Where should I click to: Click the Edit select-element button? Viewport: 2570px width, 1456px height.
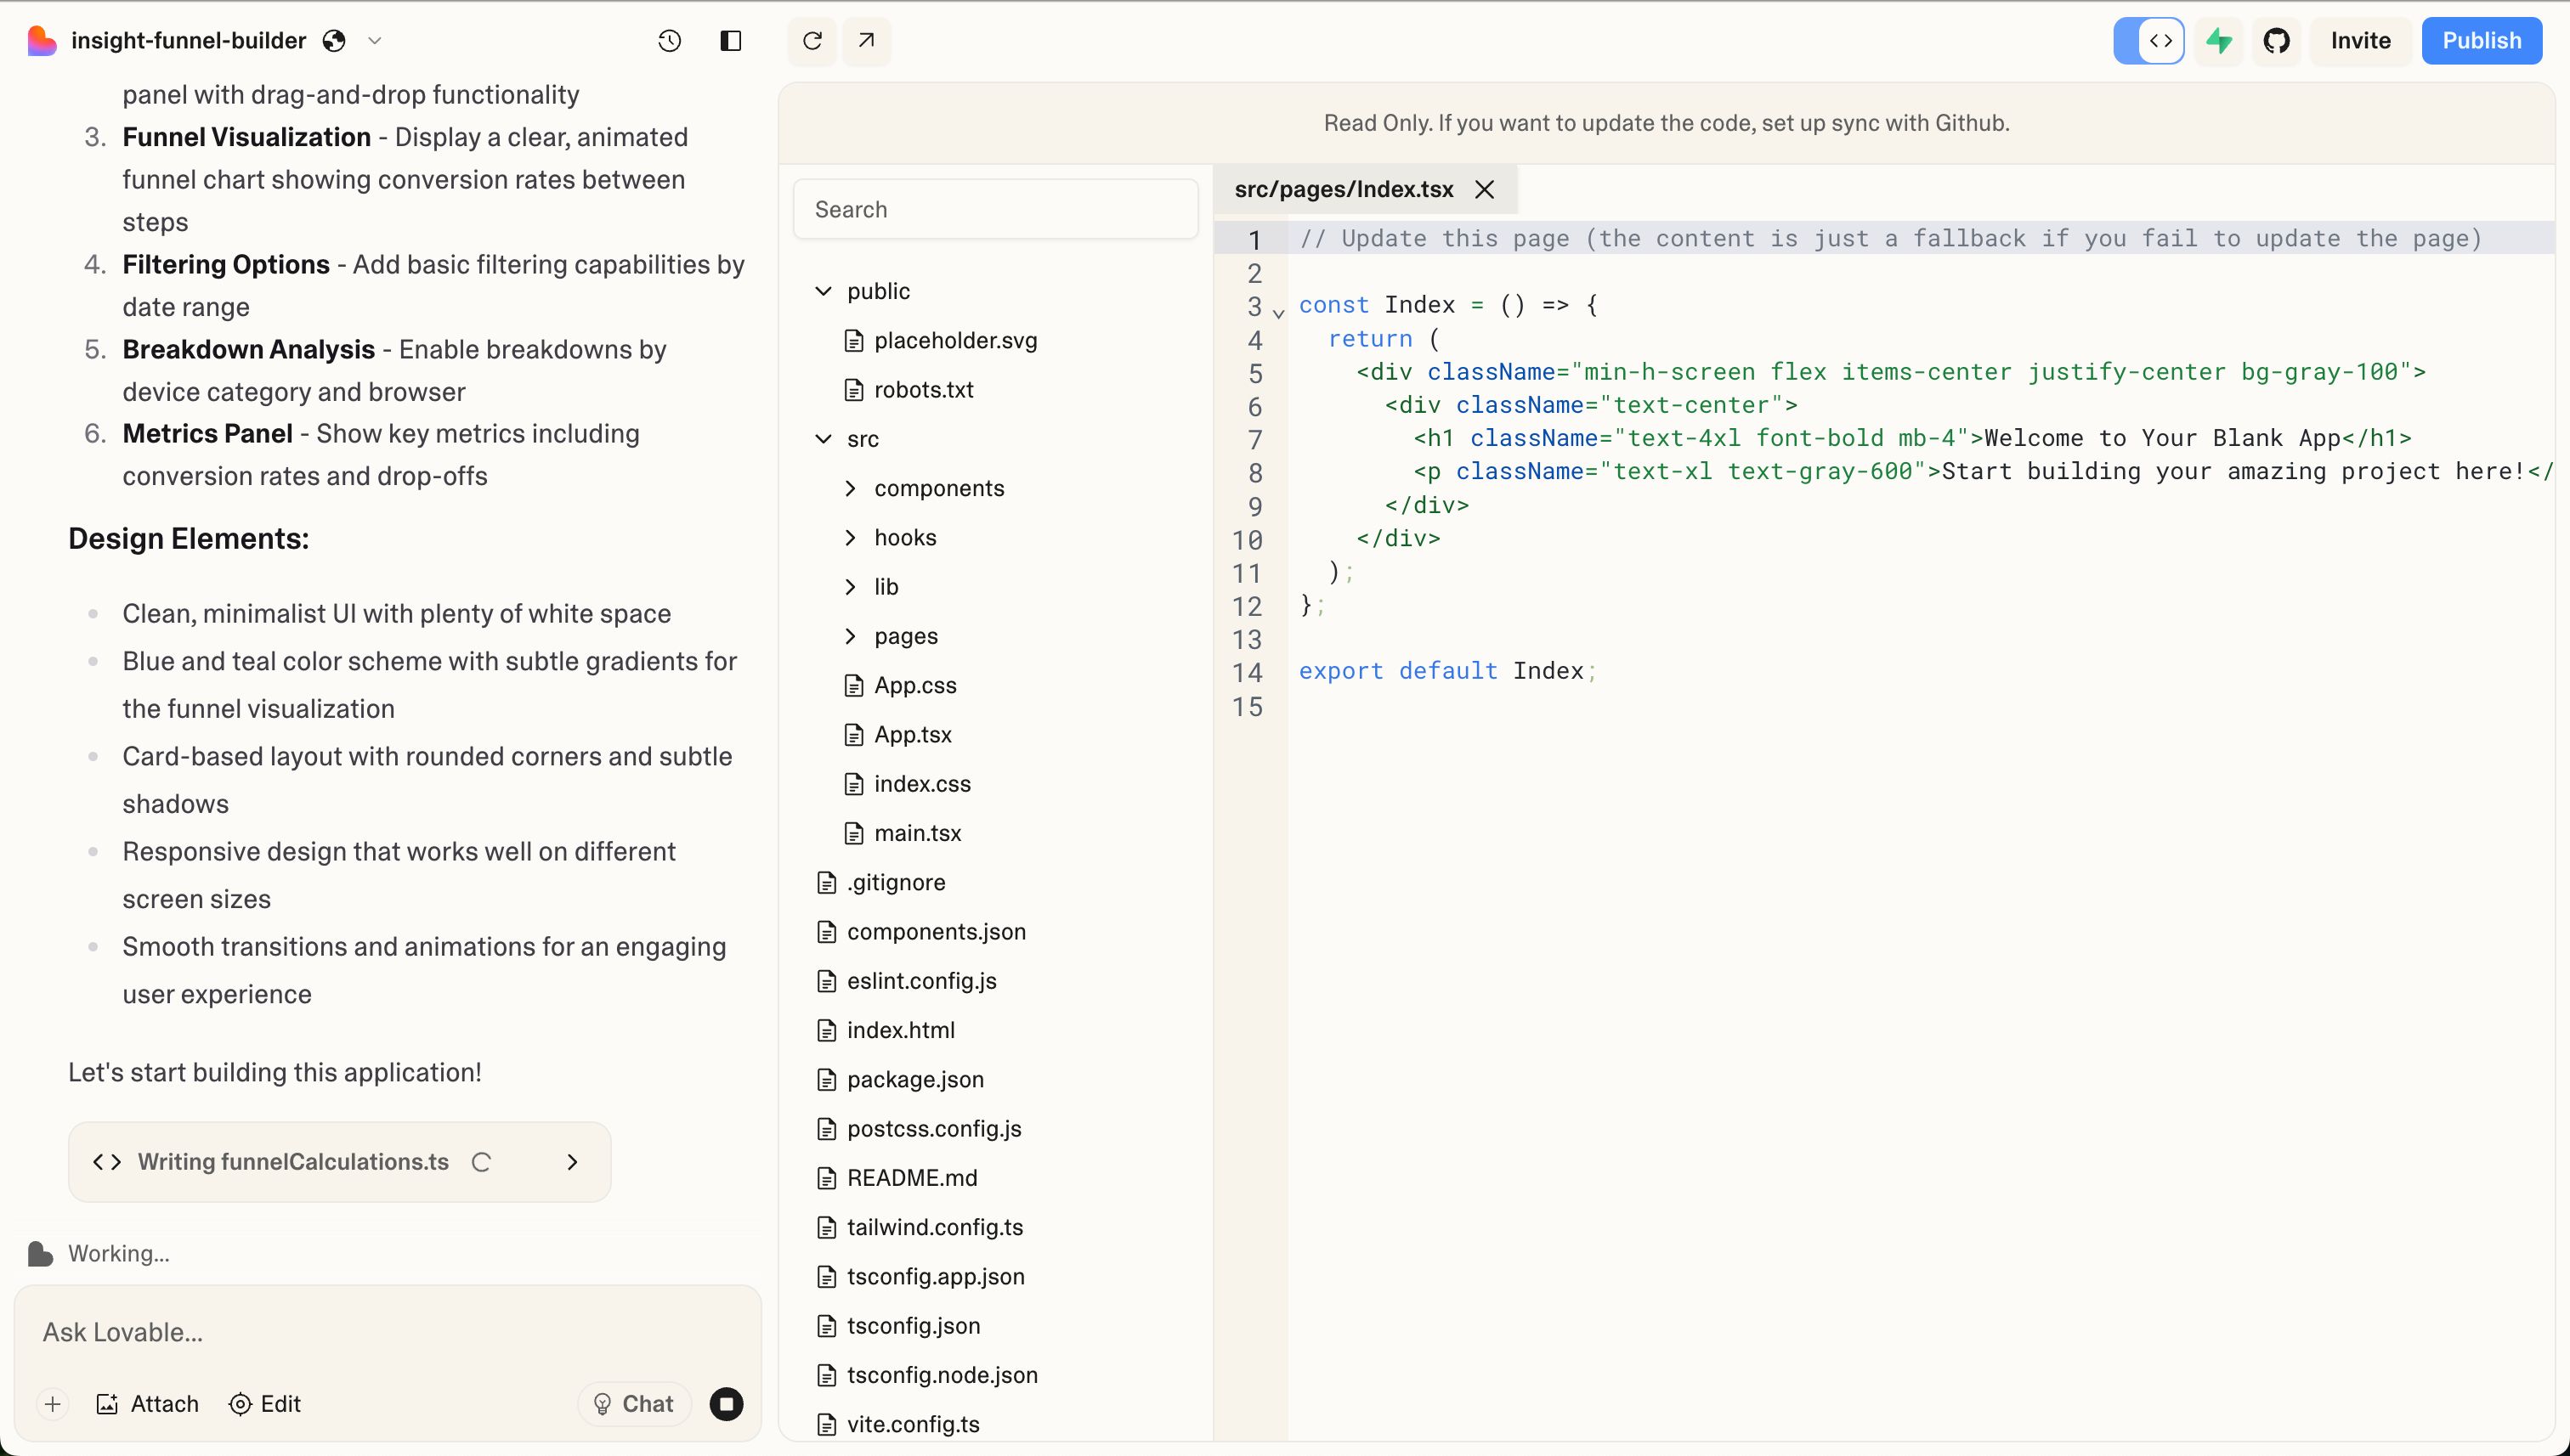click(265, 1404)
